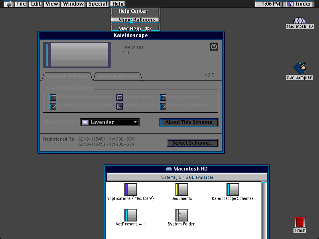The image size is (319, 239).
Task: Select the Applications (Mac OS 9) folder icon
Action: pyautogui.click(x=131, y=190)
